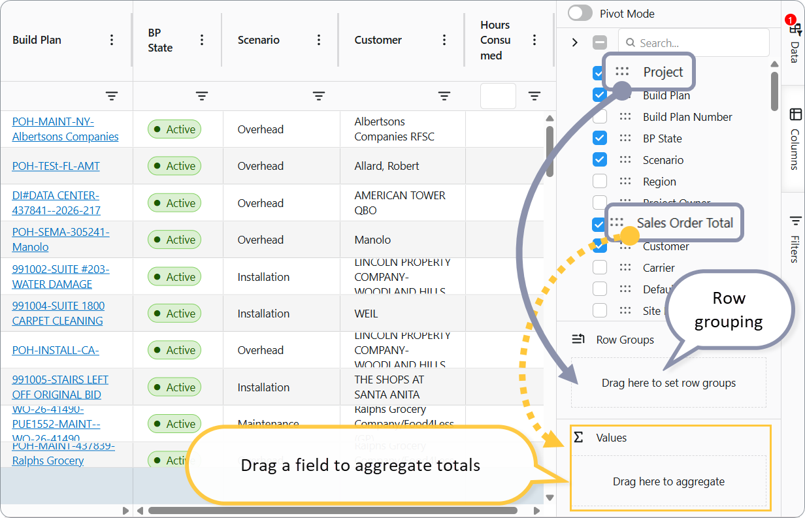
Task: Click horizontal scrollbar left arrow
Action: tap(140, 510)
